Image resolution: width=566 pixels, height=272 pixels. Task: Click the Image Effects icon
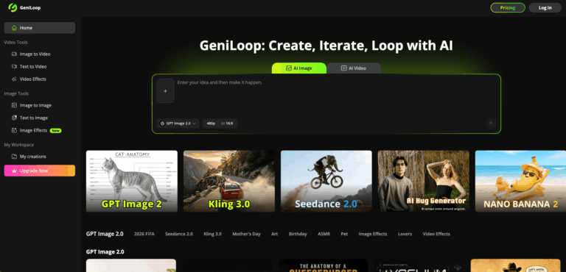14,130
